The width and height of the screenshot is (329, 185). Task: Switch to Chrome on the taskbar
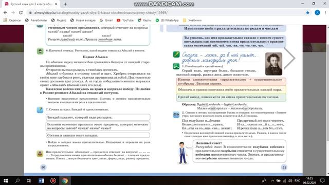point(65,180)
